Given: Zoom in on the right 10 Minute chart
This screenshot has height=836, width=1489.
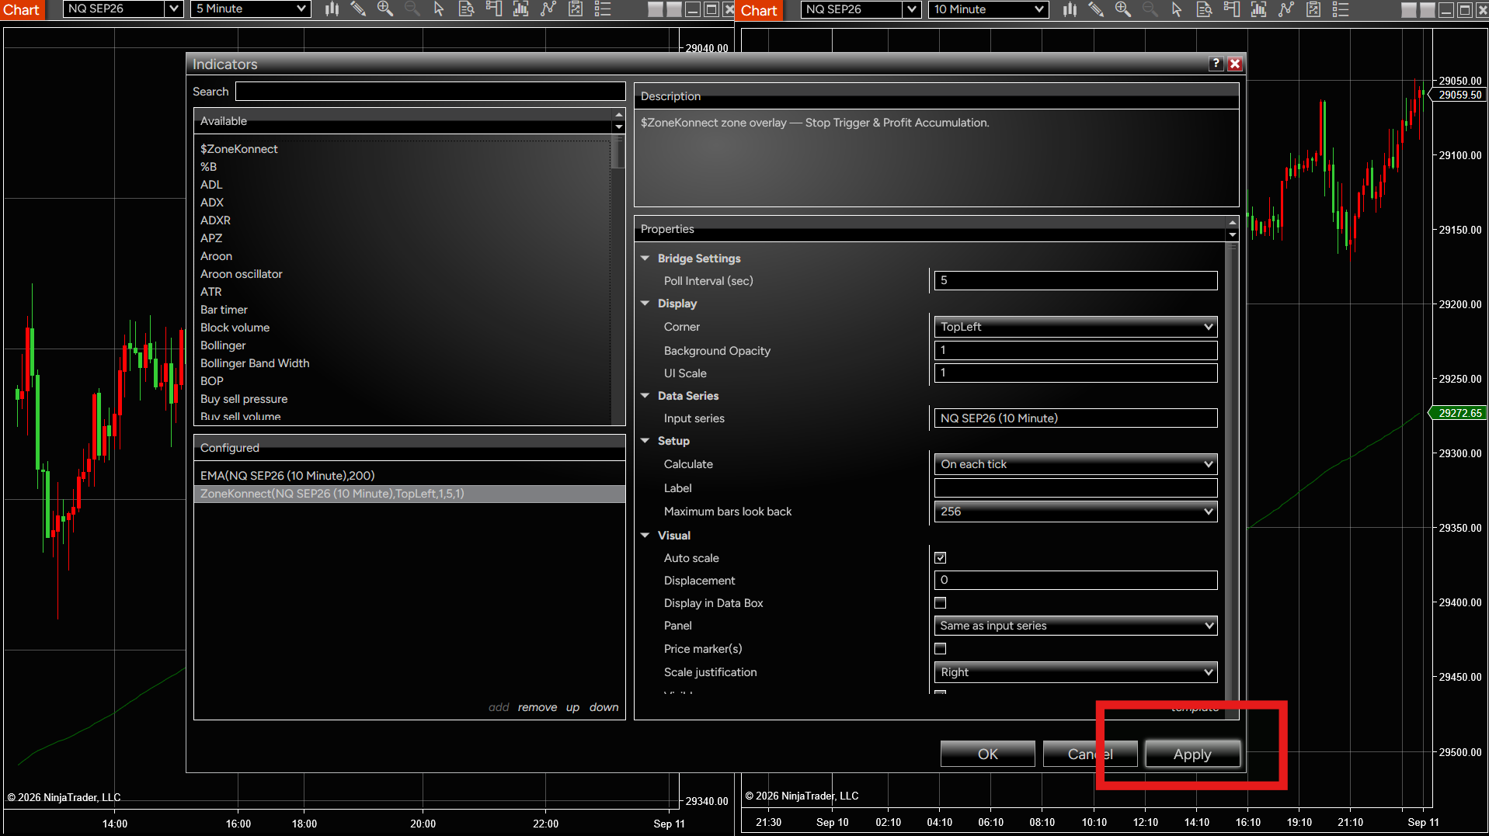Looking at the screenshot, I should 1122,9.
